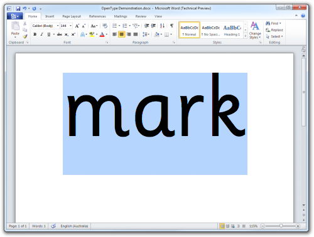Toggle Bold formatting
The image size is (314, 237).
click(35, 34)
